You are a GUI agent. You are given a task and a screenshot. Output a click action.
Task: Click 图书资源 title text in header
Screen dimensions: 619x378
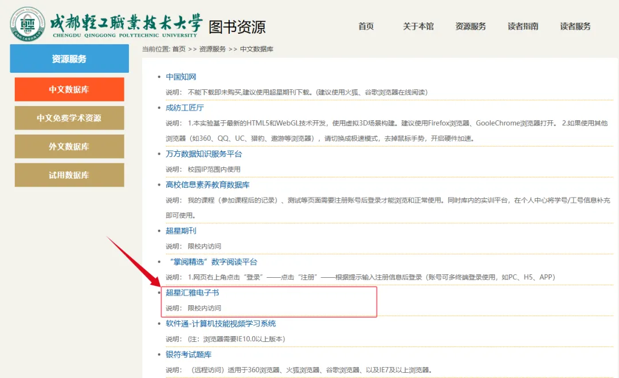(237, 27)
